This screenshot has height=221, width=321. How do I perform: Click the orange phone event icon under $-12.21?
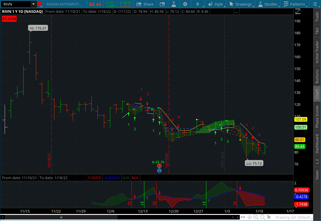click(159, 166)
